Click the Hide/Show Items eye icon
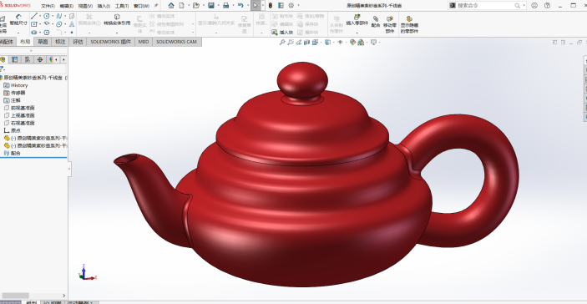 [340, 43]
